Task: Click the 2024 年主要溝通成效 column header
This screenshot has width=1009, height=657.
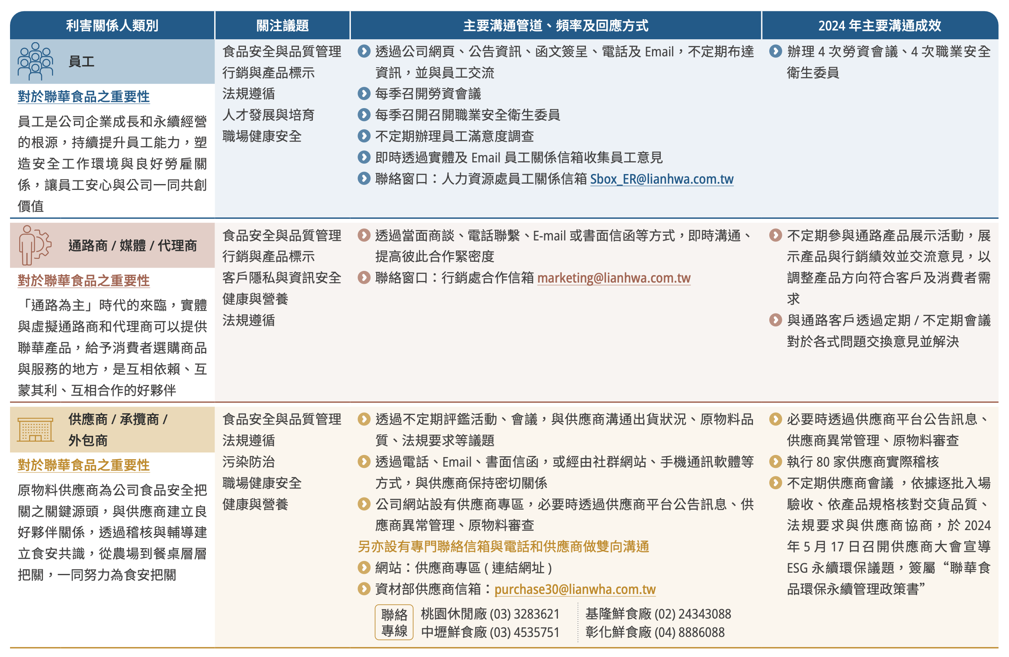Action: click(x=879, y=25)
